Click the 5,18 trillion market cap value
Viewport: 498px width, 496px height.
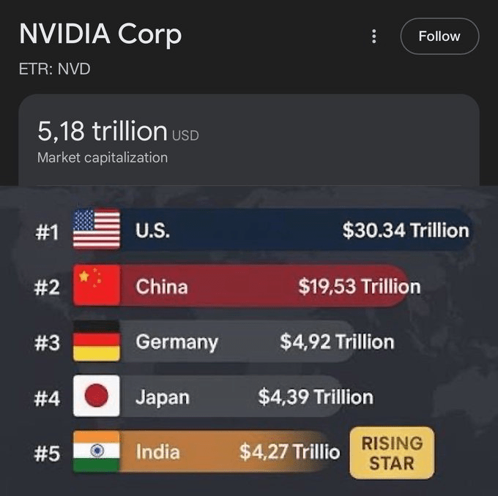103,132
